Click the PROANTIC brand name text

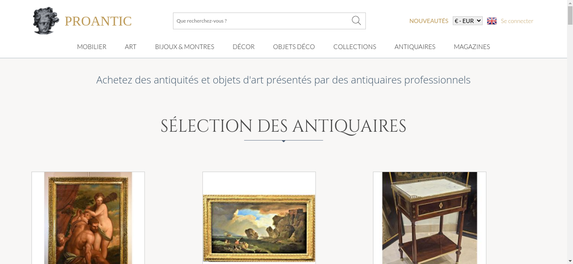[98, 21]
